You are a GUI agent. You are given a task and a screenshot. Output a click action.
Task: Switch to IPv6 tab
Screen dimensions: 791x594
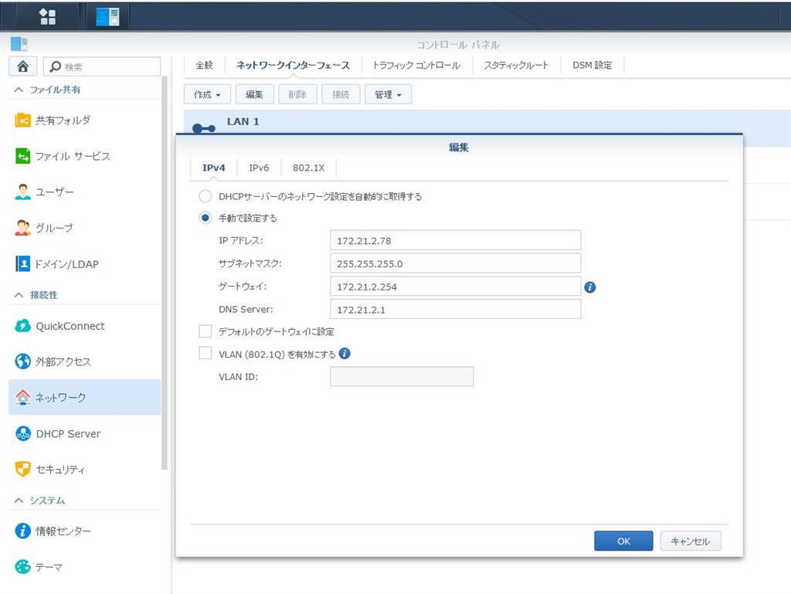(259, 168)
